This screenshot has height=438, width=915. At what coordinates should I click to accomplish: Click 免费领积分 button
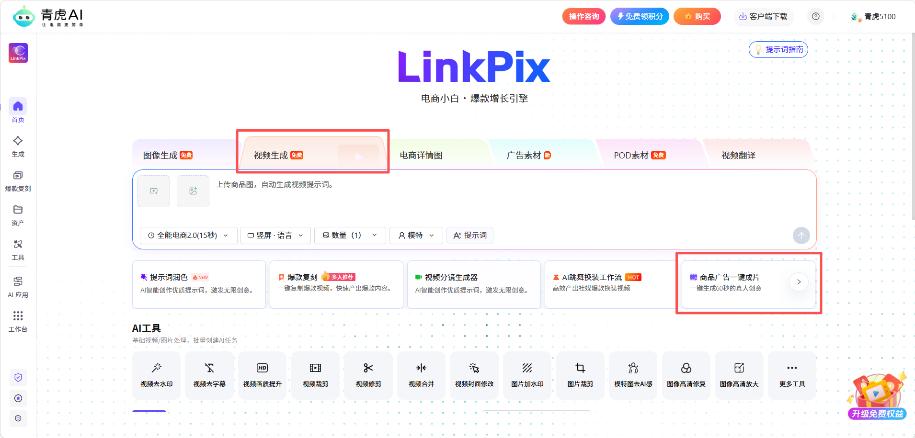coord(640,16)
